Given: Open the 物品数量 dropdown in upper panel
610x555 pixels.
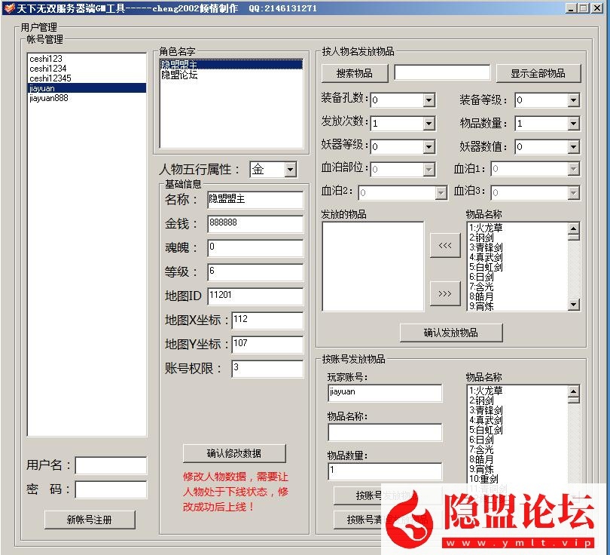Looking at the screenshot, I should click(573, 124).
